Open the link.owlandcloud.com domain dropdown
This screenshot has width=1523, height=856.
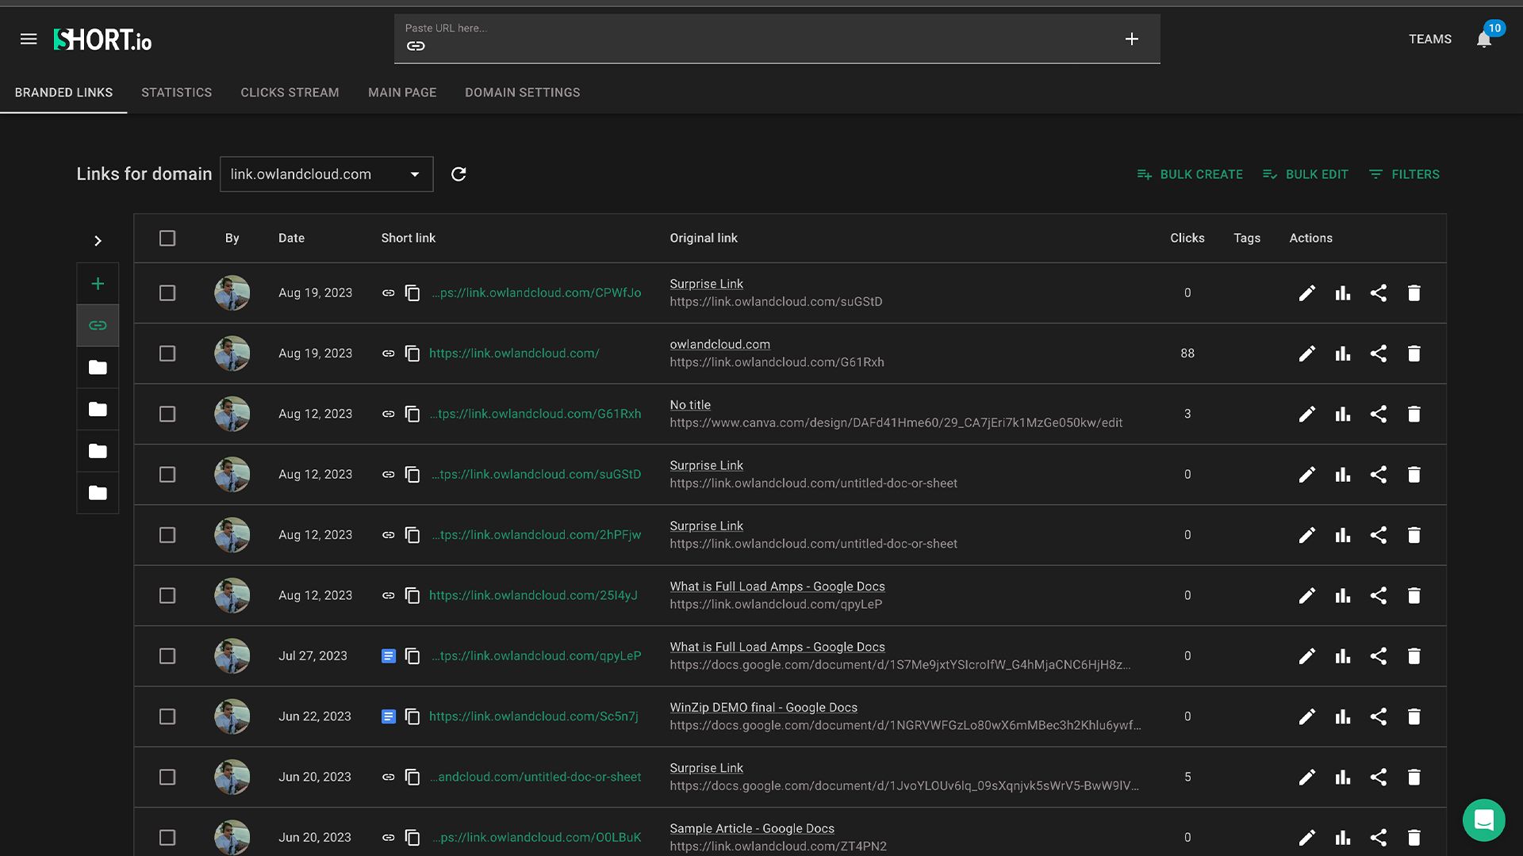point(326,174)
